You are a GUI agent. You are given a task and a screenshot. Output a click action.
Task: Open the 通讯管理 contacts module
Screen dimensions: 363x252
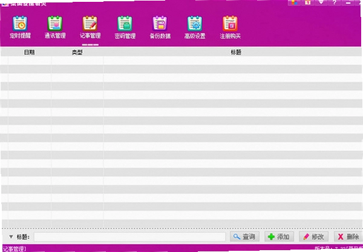(x=55, y=27)
